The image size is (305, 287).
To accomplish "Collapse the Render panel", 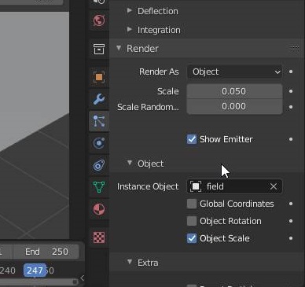I will click(x=119, y=48).
